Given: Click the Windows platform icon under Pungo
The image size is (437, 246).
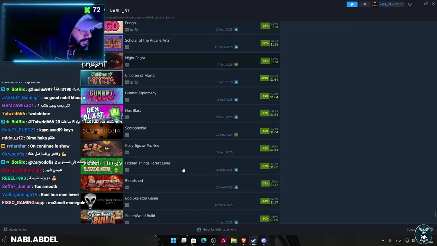Looking at the screenshot, I should 127,30.
